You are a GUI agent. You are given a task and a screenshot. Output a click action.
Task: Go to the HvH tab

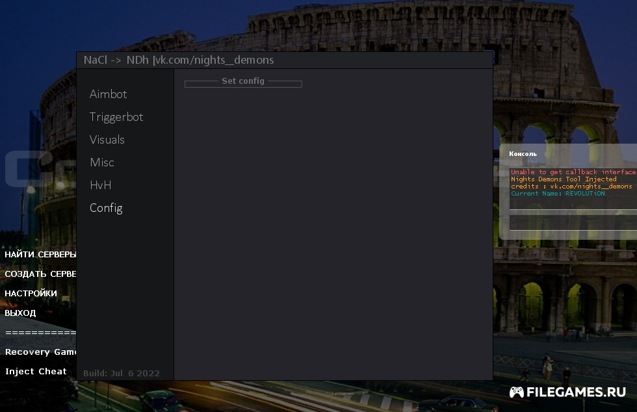click(100, 185)
